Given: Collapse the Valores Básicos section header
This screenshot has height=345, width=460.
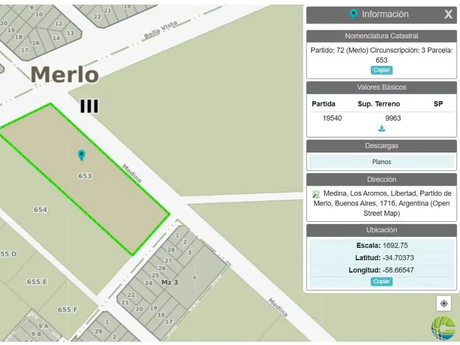Looking at the screenshot, I should [381, 87].
